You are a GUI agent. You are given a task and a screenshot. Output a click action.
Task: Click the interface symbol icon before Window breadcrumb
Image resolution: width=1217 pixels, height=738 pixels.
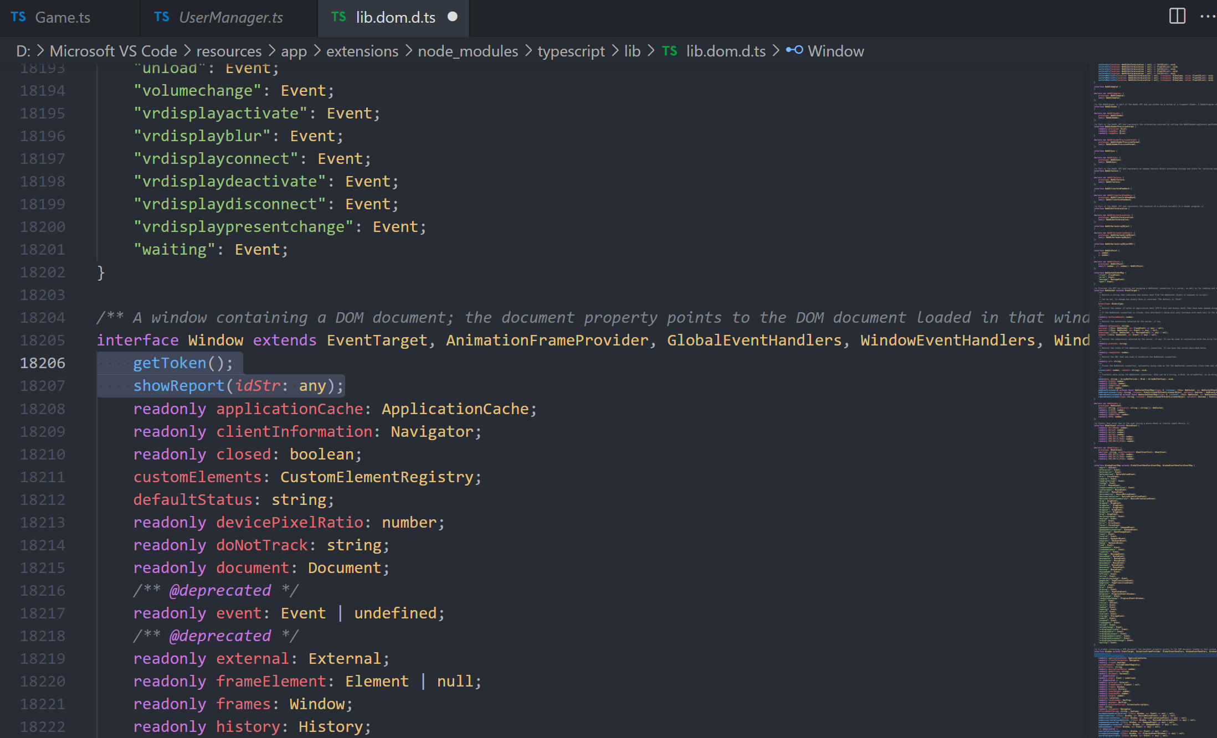(794, 50)
